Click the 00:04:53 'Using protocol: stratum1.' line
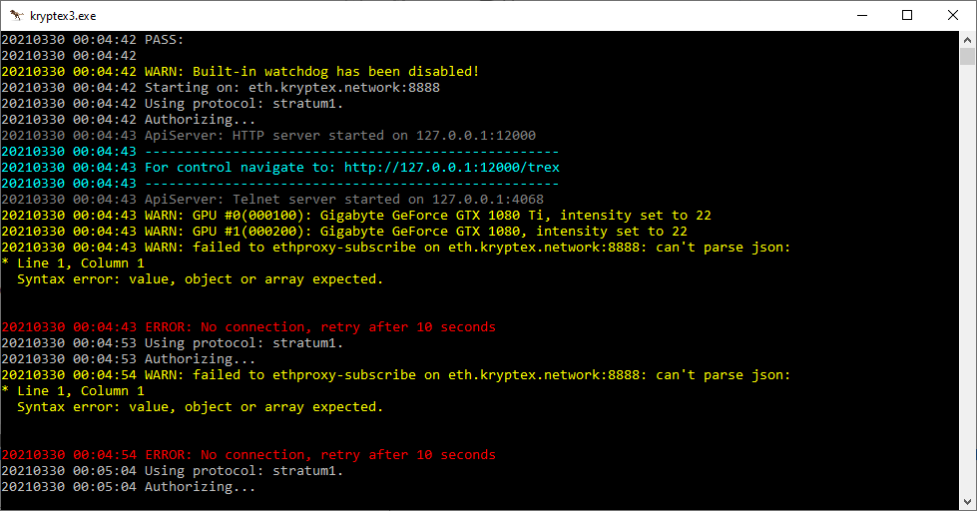 click(173, 342)
